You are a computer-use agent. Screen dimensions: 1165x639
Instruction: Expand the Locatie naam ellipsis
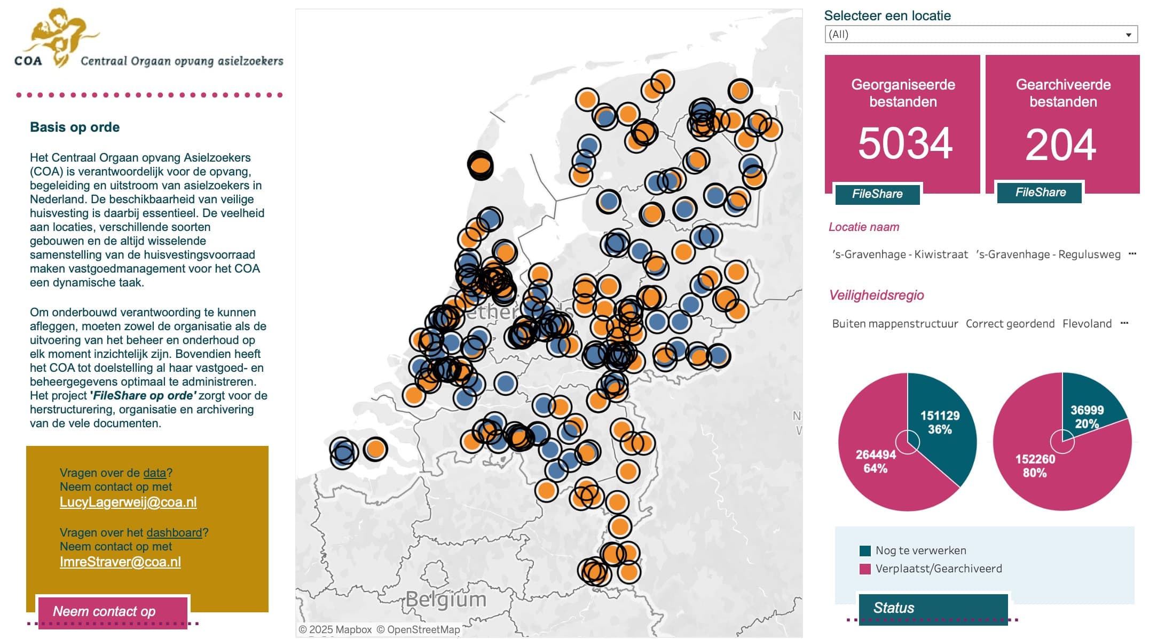click(x=1132, y=254)
